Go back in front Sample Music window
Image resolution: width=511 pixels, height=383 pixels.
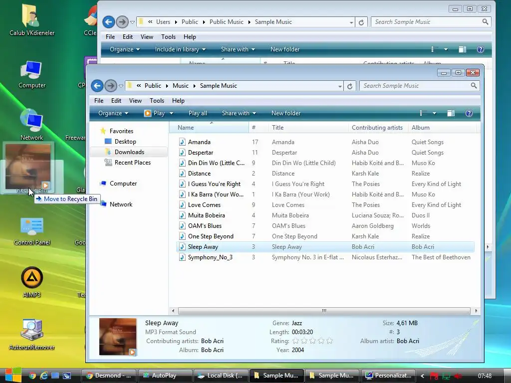(97, 86)
